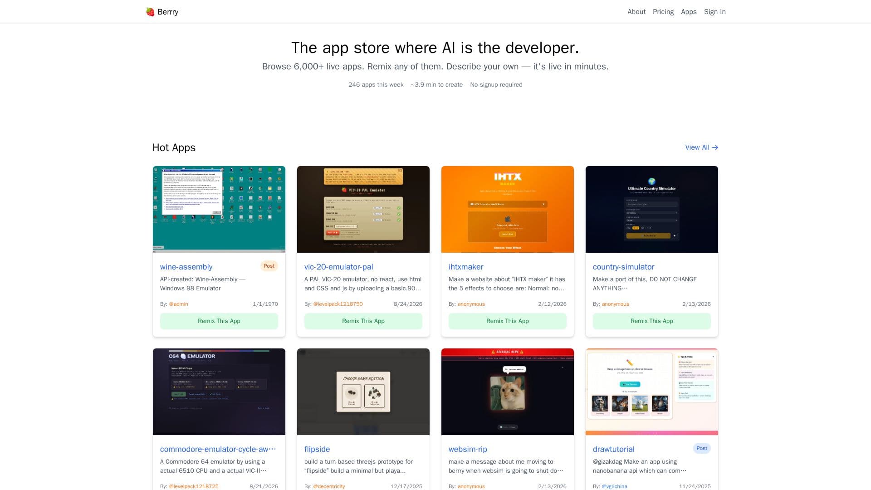Remix This App for wine-assembly
This screenshot has width=871, height=490.
[219, 321]
